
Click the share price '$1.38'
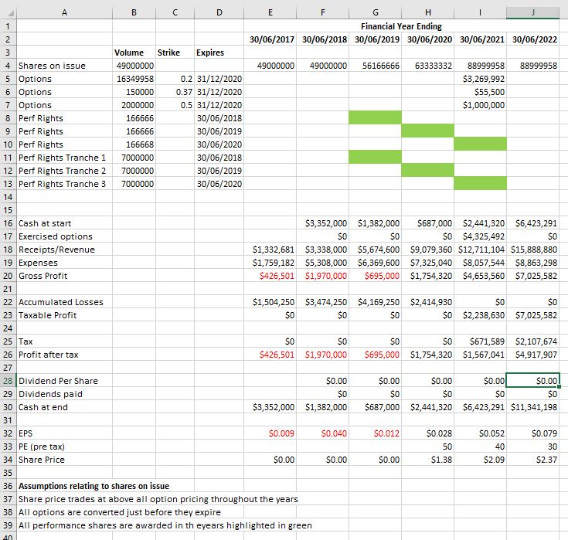click(x=428, y=460)
